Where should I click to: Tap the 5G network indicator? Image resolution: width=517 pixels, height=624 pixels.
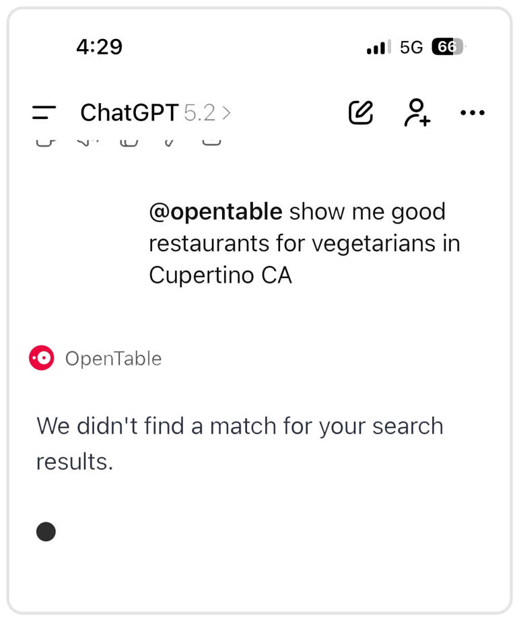click(411, 46)
